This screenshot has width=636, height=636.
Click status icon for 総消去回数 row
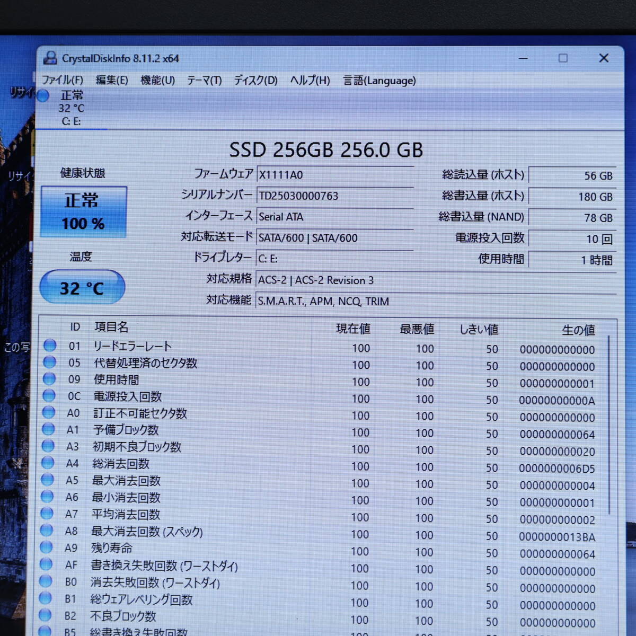pyautogui.click(x=48, y=463)
